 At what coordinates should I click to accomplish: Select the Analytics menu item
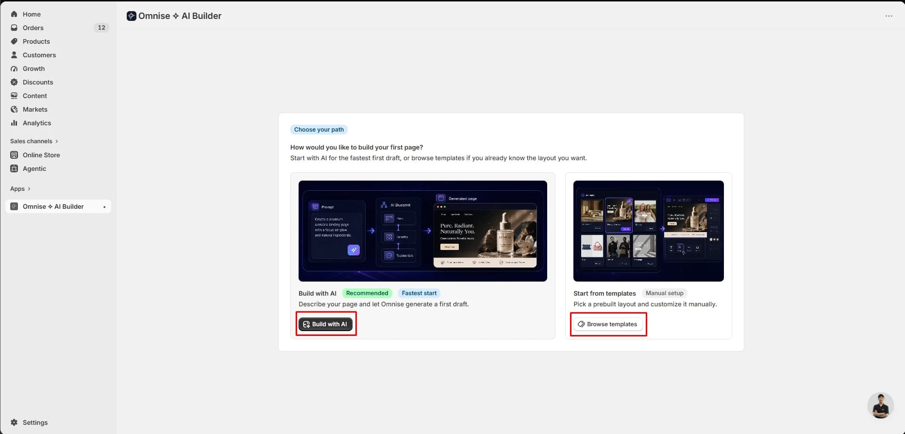point(58,123)
